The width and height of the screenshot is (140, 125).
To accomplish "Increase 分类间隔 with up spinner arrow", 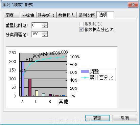I will (x=45, y=33).
